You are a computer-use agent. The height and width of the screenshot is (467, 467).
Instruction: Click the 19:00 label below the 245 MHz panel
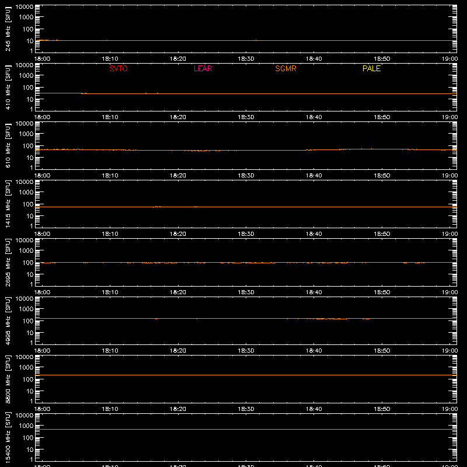[x=449, y=59]
